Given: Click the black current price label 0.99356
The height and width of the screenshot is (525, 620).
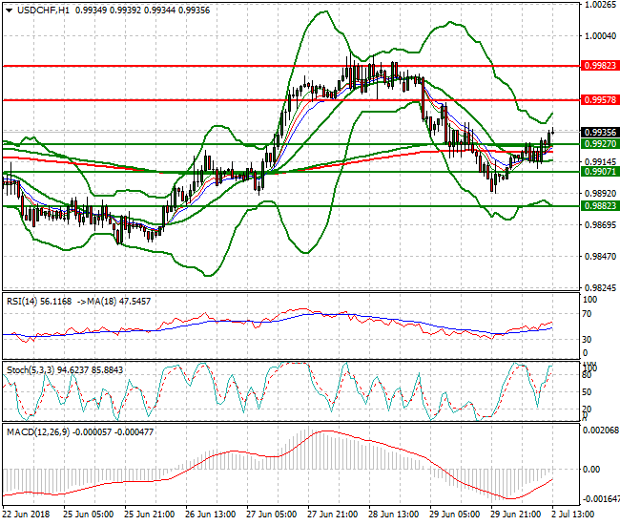Looking at the screenshot, I should pyautogui.click(x=600, y=132).
